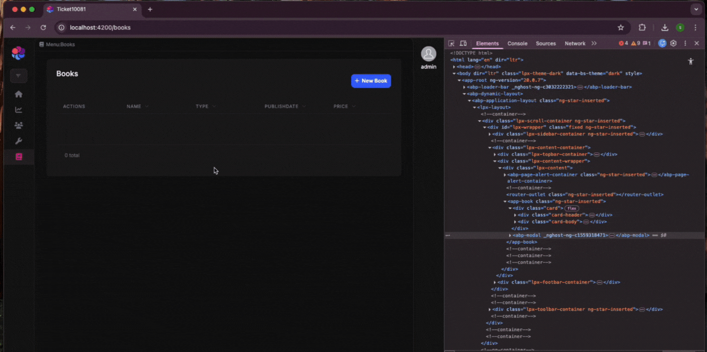Click the New Book button
707x352 pixels.
pos(371,81)
